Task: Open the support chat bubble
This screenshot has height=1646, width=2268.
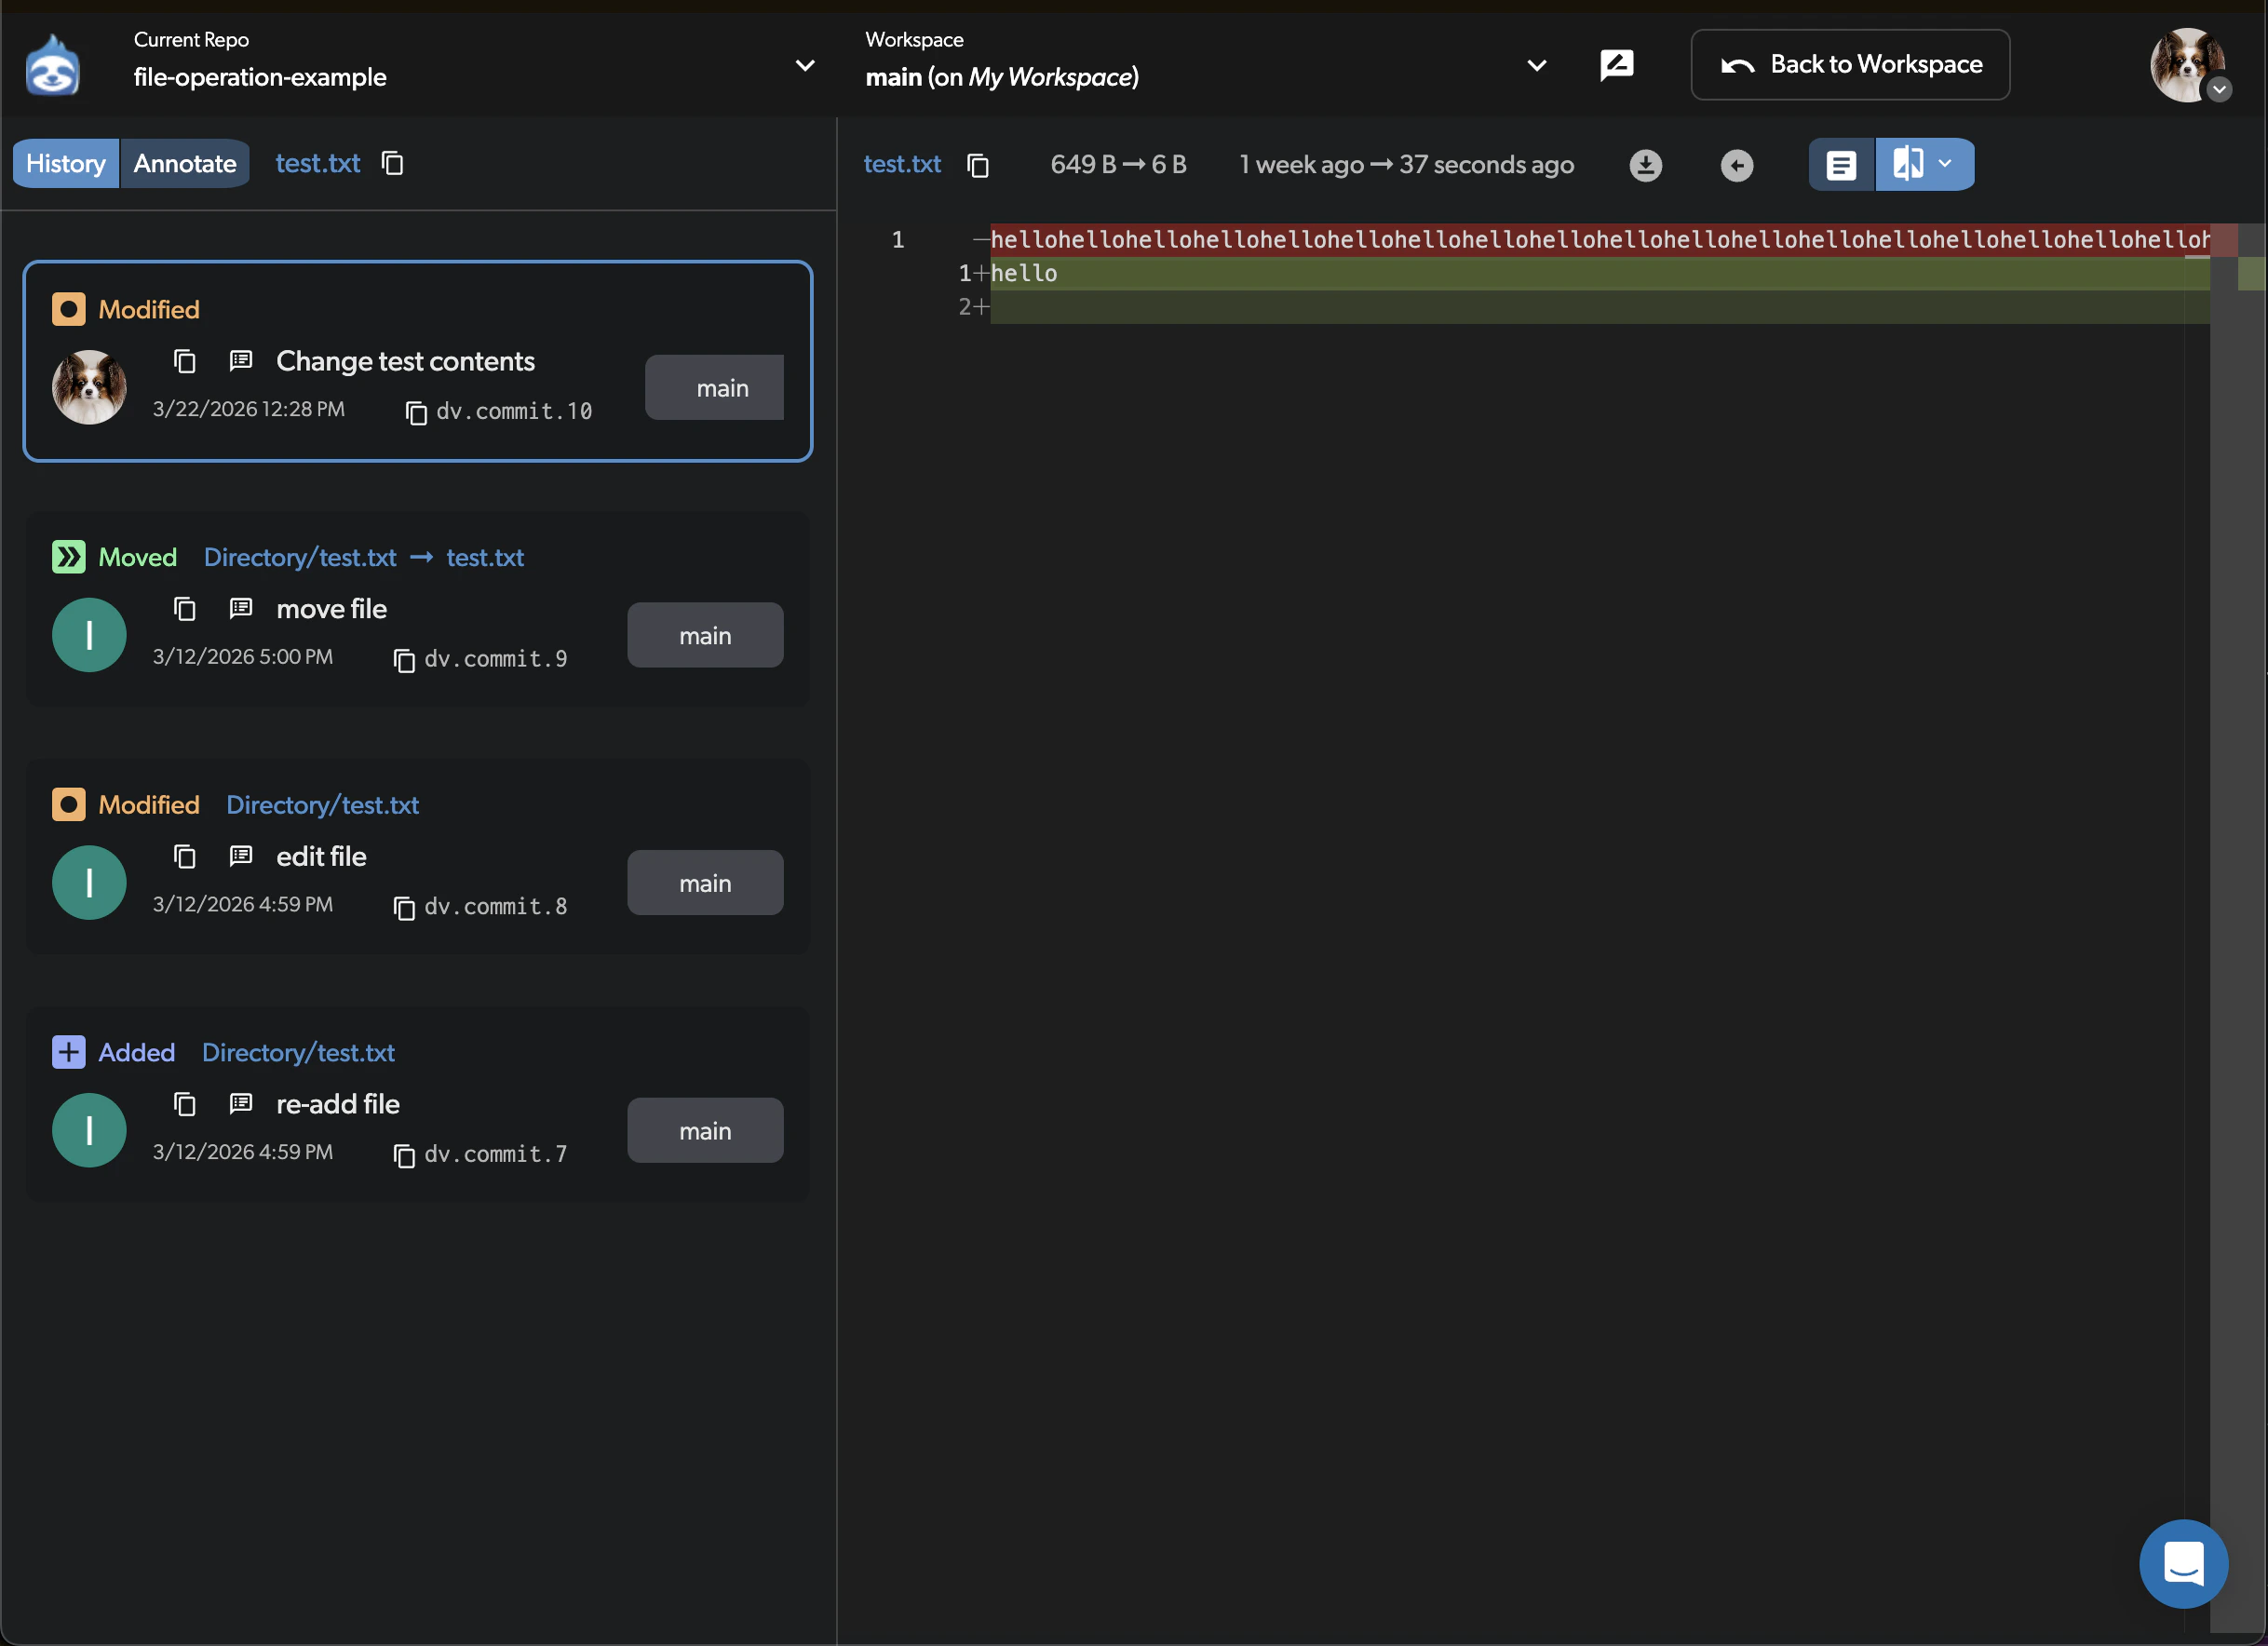Action: (x=2183, y=1564)
